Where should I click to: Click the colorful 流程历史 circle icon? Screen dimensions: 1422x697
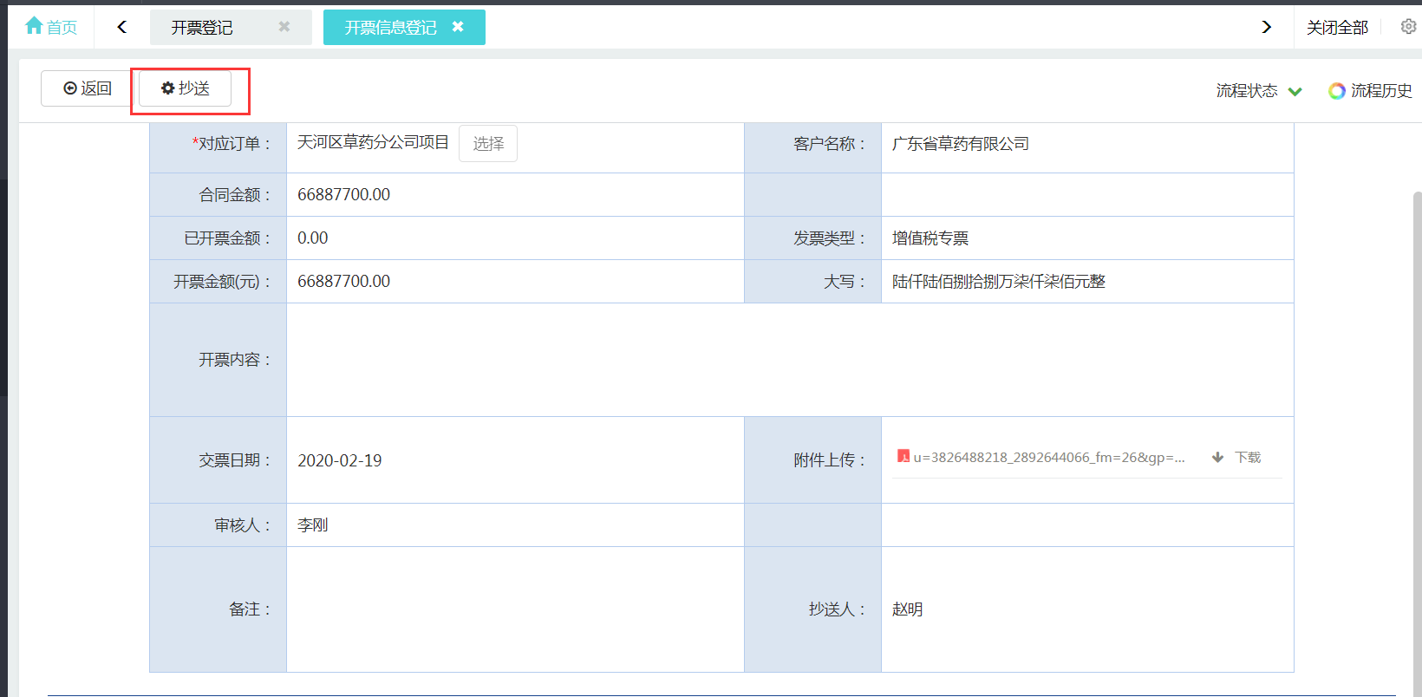click(1336, 91)
